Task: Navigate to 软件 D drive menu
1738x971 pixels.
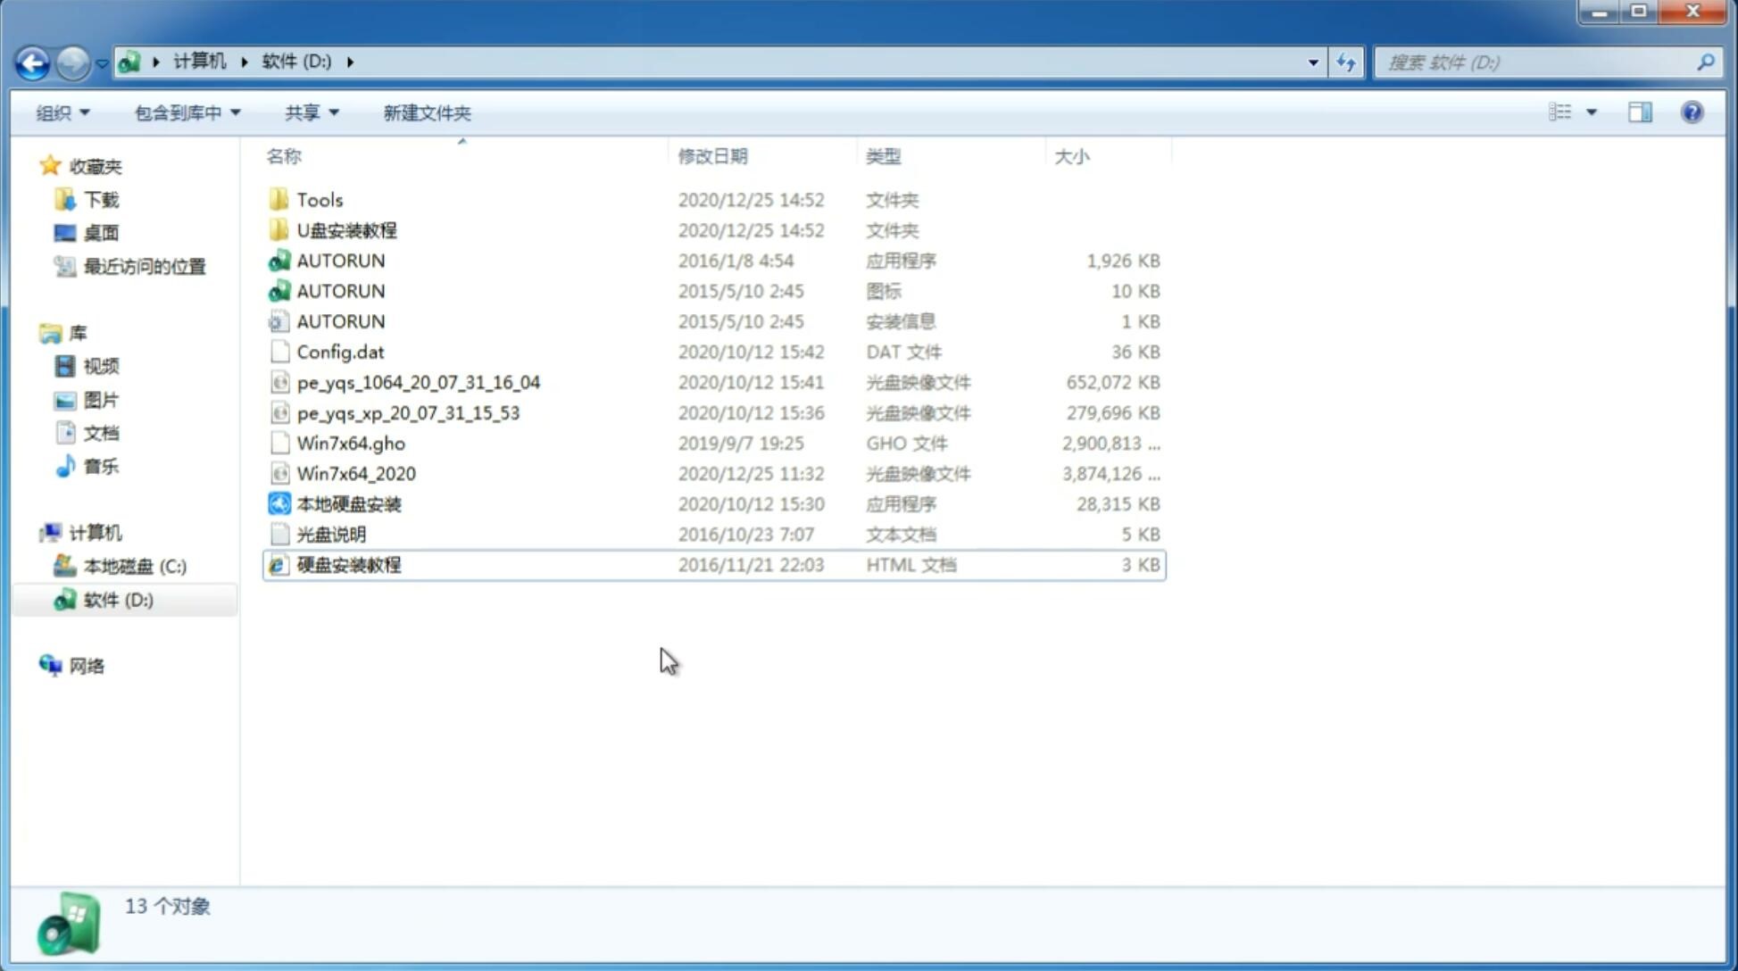Action: pyautogui.click(x=117, y=599)
